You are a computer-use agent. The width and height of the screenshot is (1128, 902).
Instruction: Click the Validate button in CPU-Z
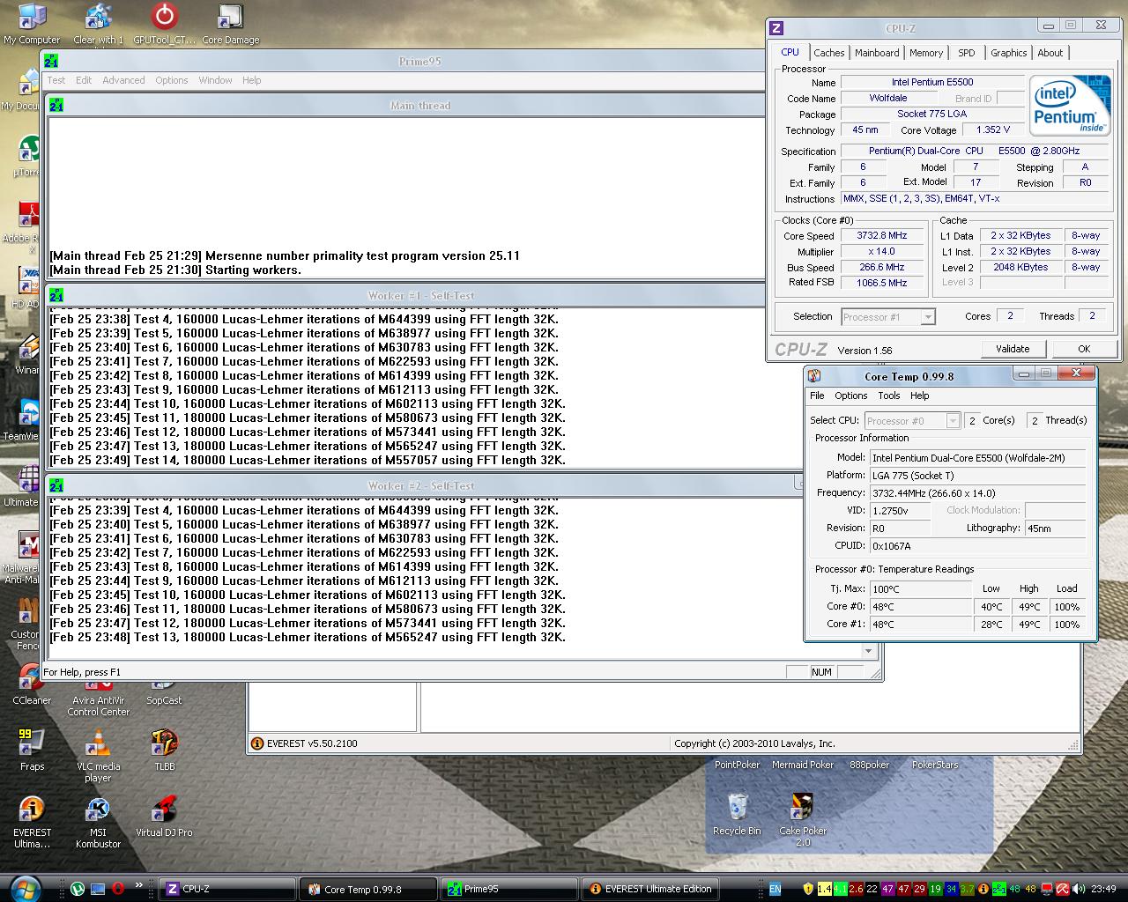coord(1013,349)
